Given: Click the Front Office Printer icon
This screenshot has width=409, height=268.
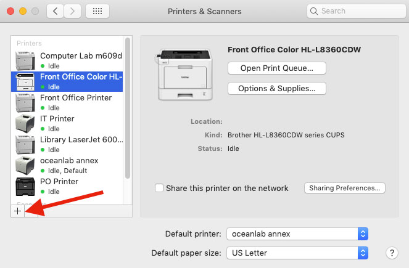Looking at the screenshot, I should 25,102.
